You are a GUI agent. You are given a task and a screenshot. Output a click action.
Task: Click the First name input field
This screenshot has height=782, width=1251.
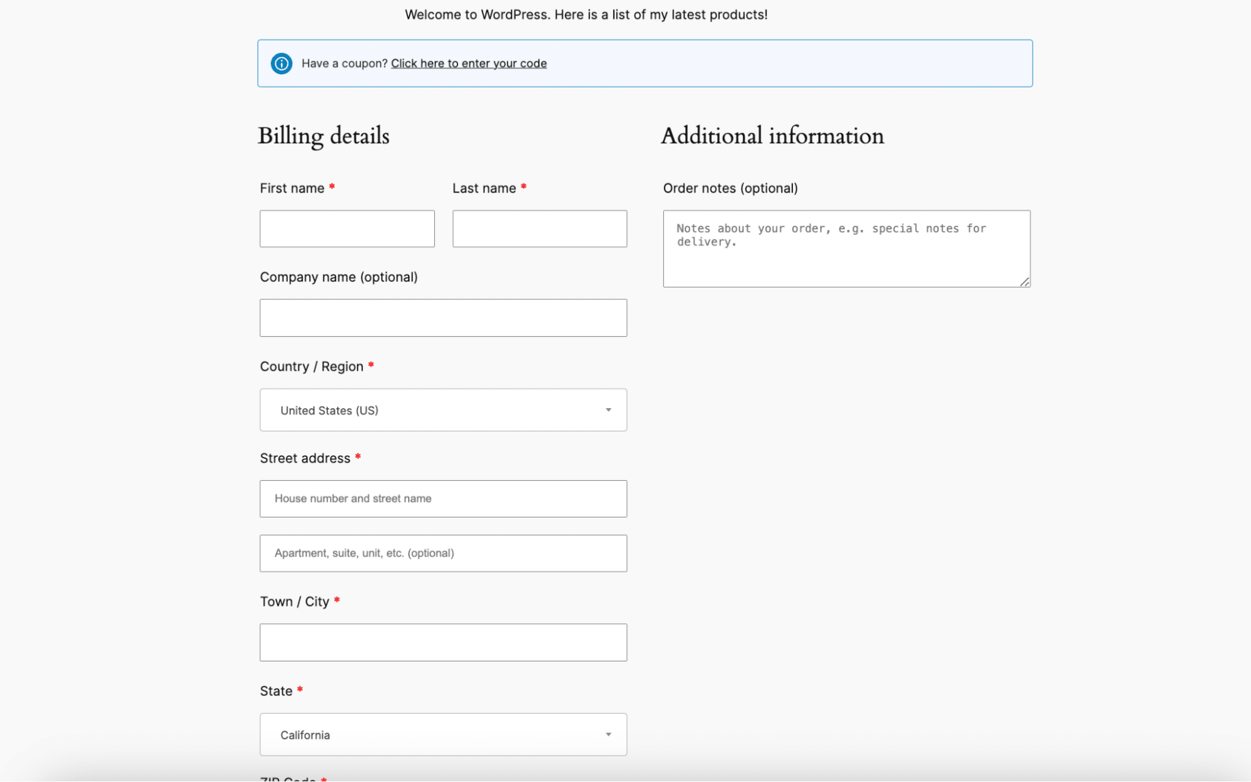(x=346, y=228)
